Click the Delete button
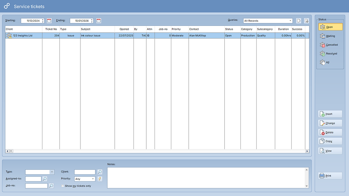Screen dimensions: 349x196 (330, 132)
